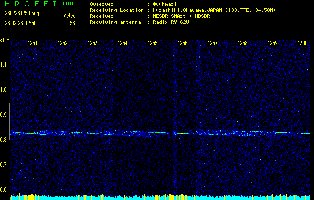Click the 0.8 frequency axis label
This screenshot has height=200, width=314.
pos(4,140)
